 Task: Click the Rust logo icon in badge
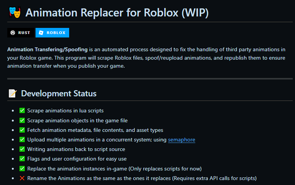tap(13, 33)
